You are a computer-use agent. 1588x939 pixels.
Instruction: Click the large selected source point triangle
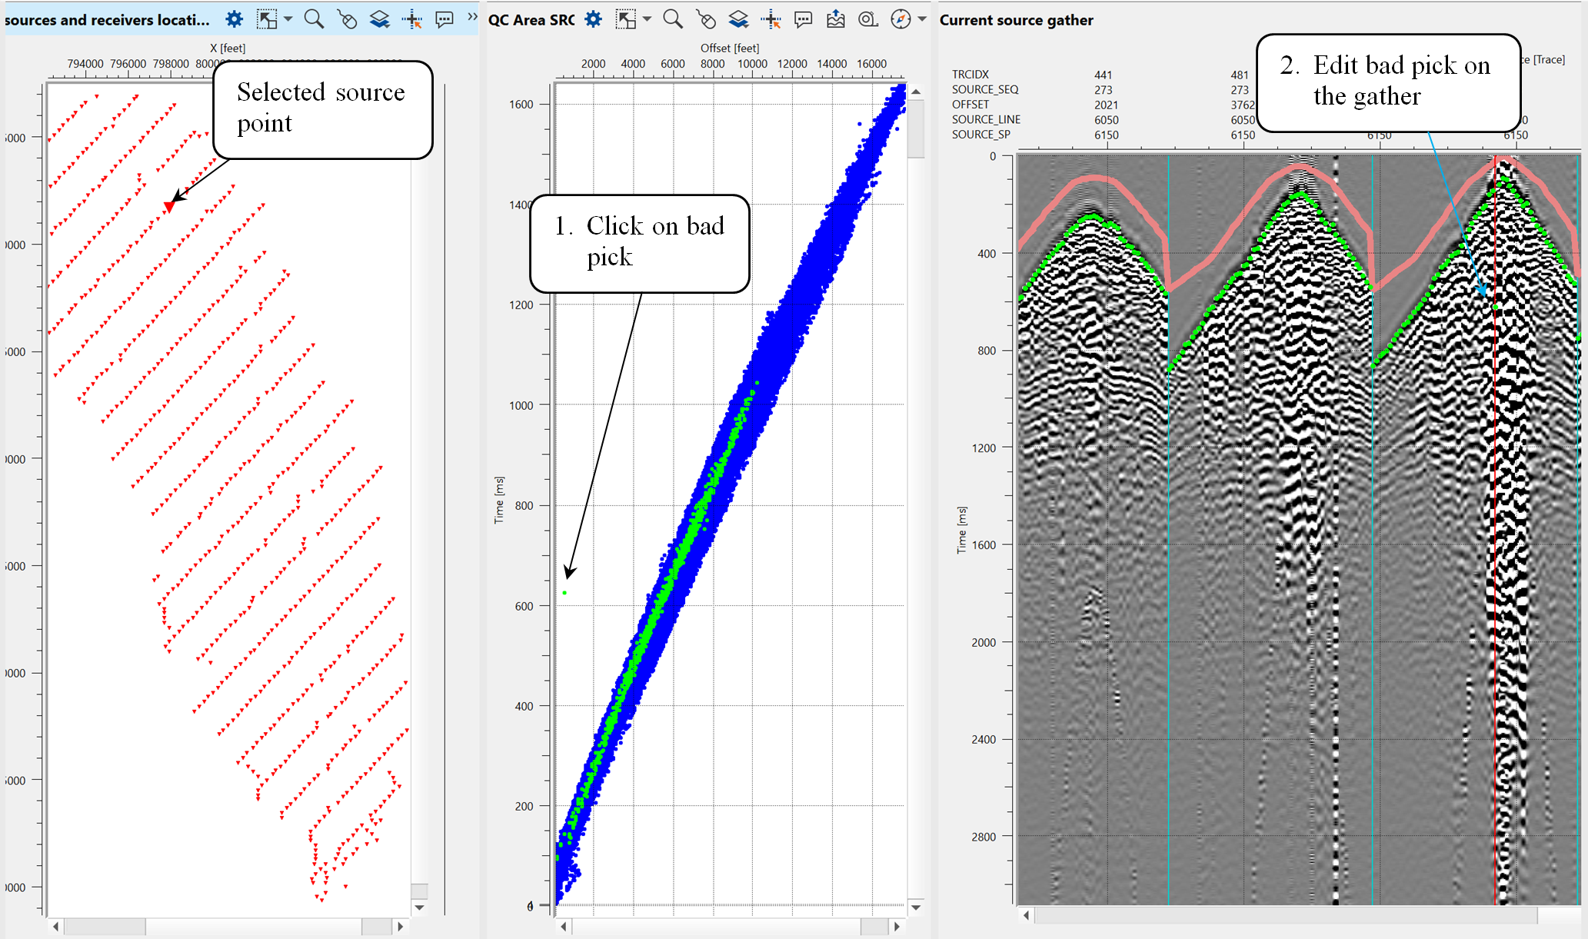(x=169, y=206)
